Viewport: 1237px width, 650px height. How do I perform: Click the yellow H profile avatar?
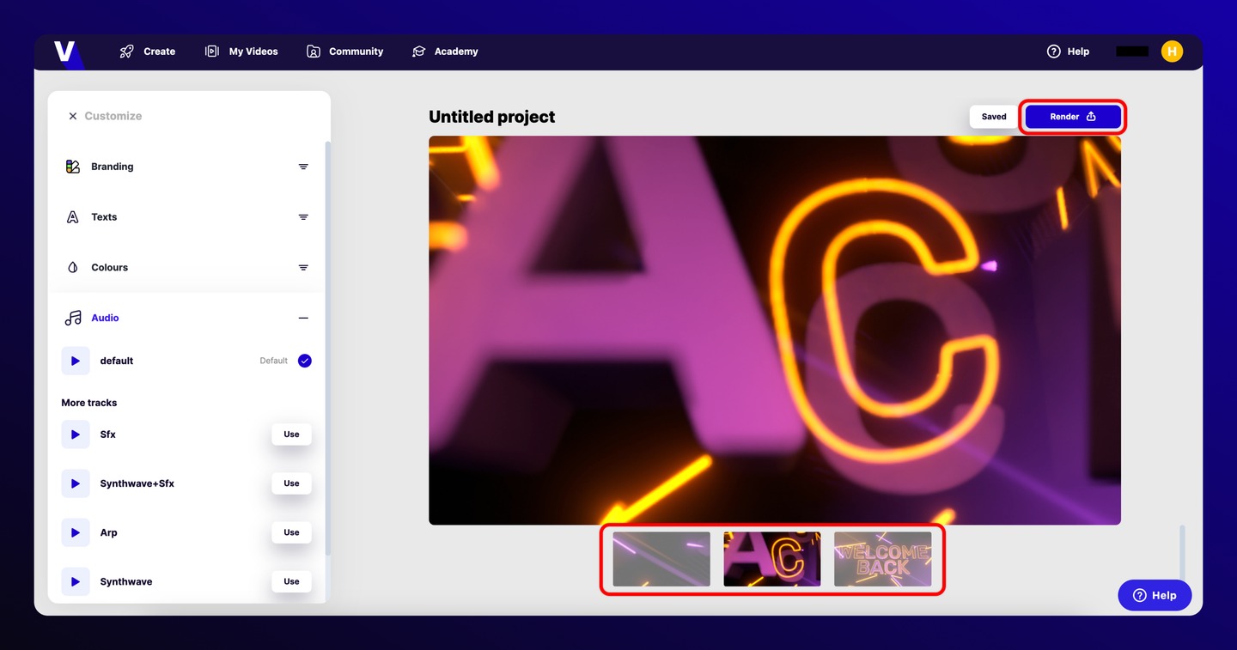1172,52
